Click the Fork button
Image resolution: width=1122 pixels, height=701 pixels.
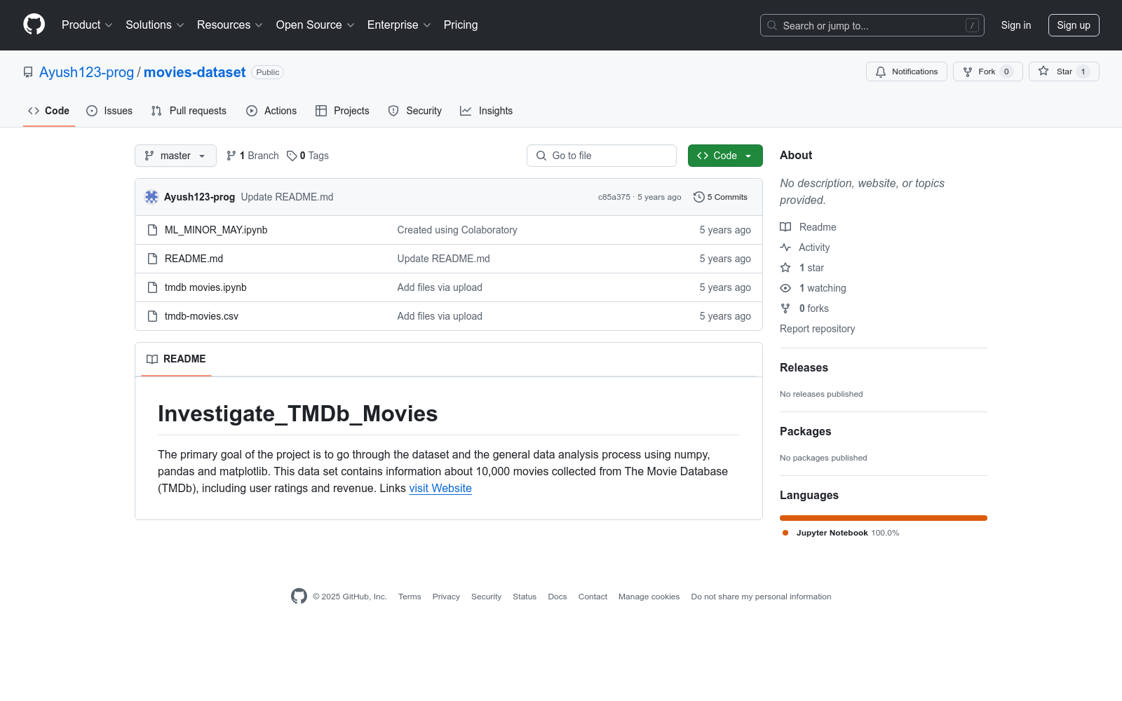click(x=987, y=72)
